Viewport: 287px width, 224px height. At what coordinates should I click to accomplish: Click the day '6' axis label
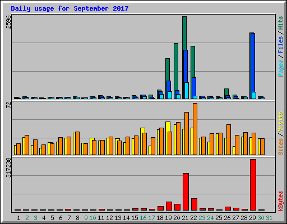[61, 218]
